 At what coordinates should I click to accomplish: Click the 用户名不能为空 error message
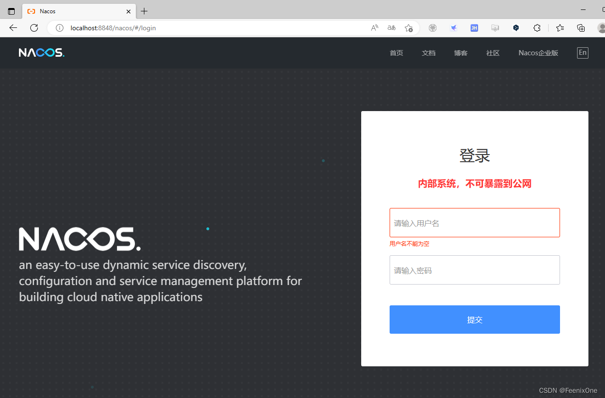coord(409,244)
